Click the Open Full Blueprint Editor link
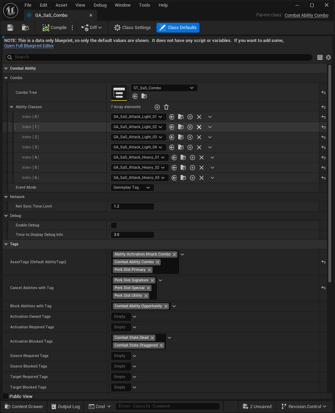This screenshot has height=413, width=335. pyautogui.click(x=29, y=45)
